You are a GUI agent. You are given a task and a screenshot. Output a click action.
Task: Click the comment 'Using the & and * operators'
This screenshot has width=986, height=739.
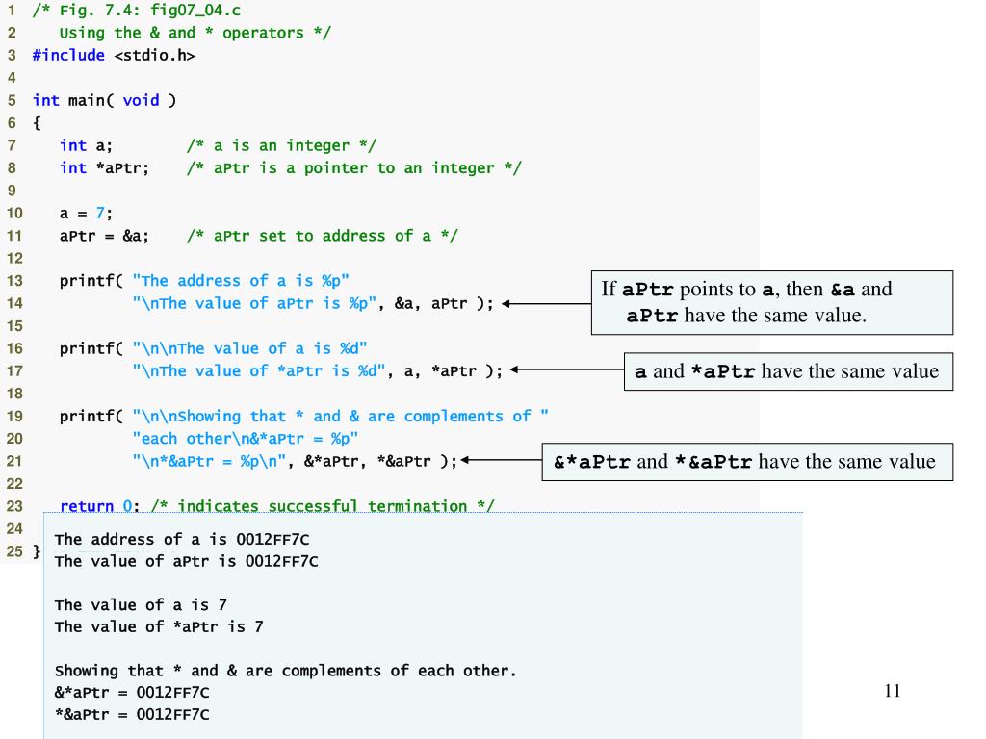pyautogui.click(x=195, y=33)
